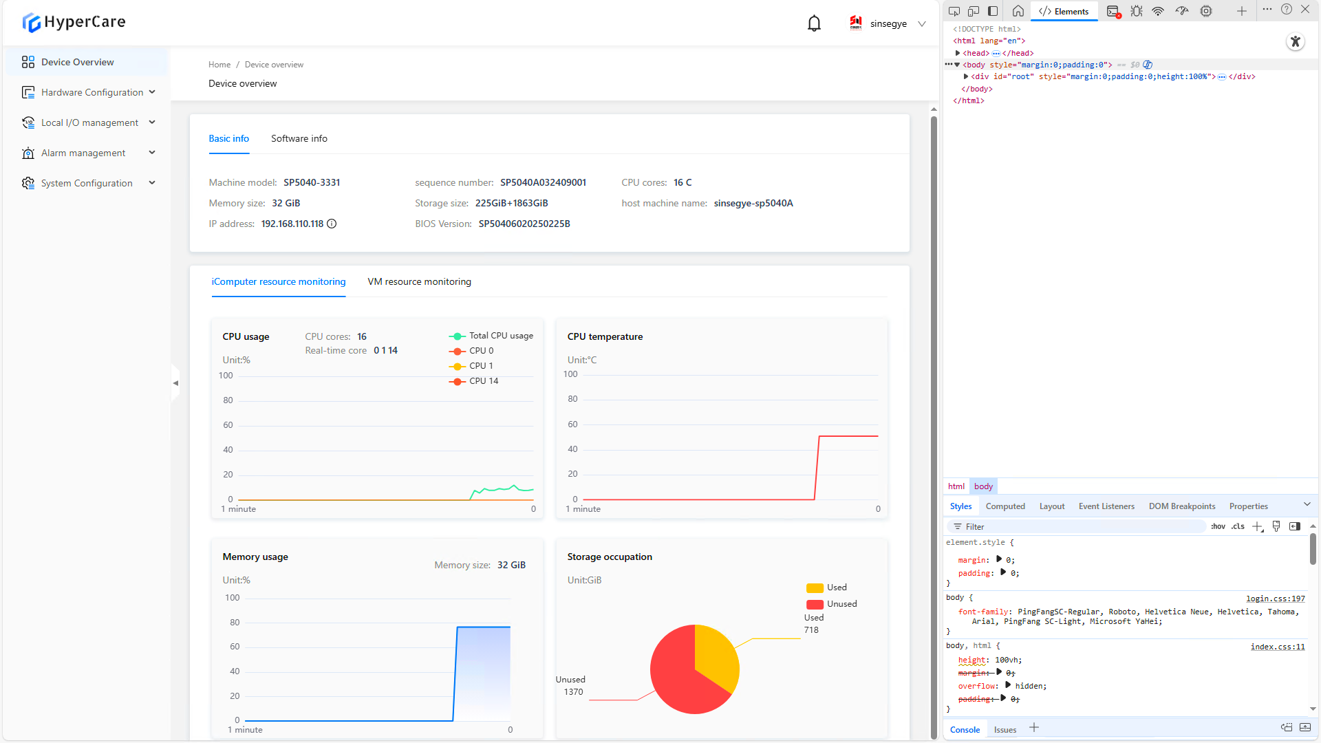Click the IP address info icon
This screenshot has width=1321, height=743.
[x=332, y=224]
